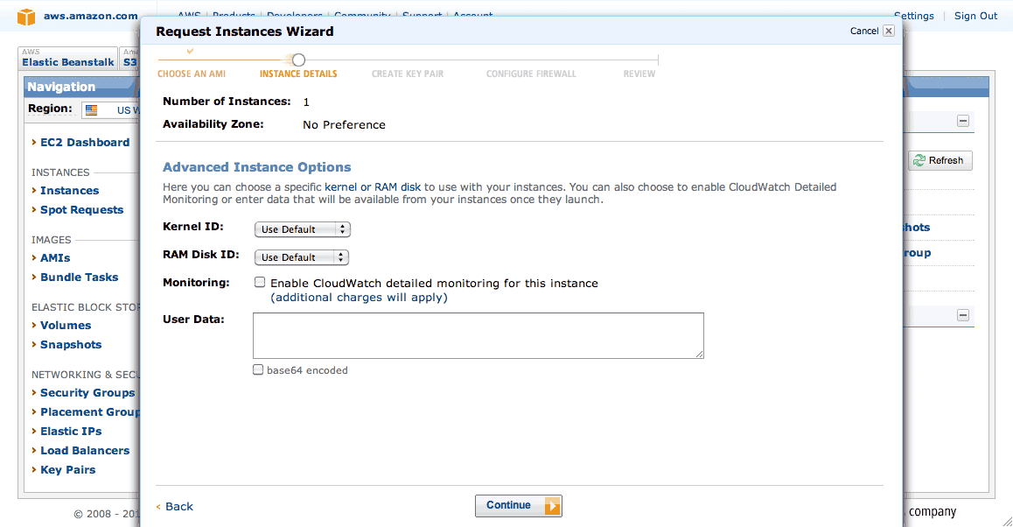Open the RAM Disk ID dropdown
Image resolution: width=1013 pixels, height=527 pixels.
302,257
